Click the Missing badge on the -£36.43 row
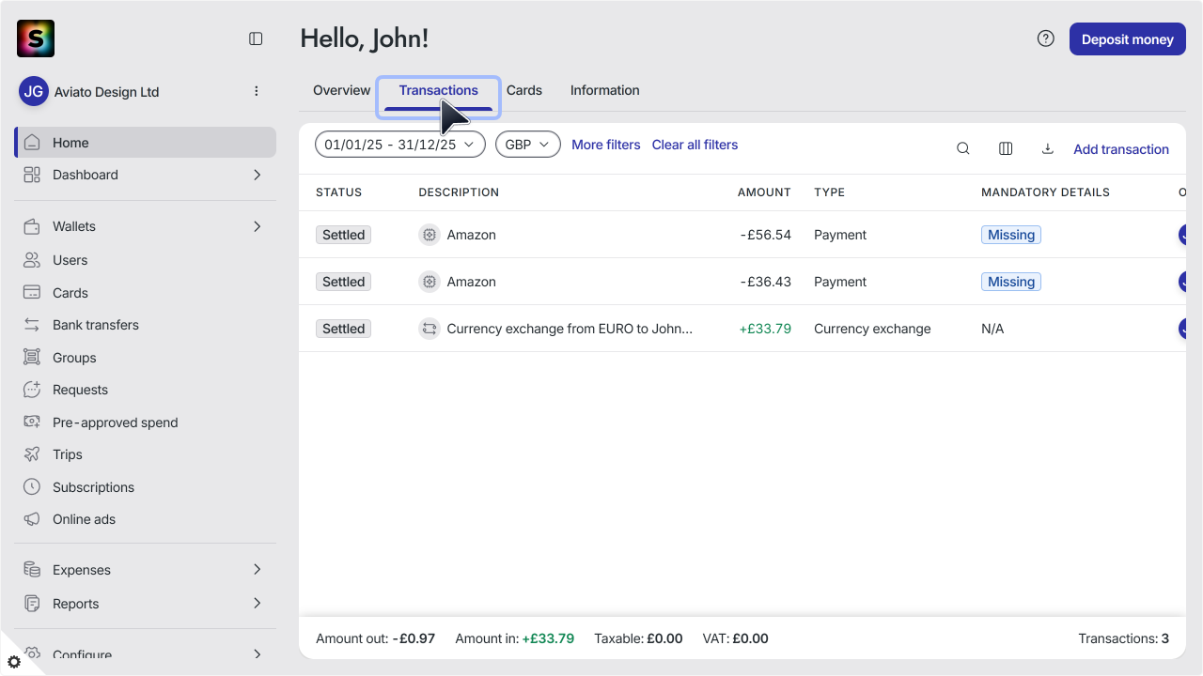1203x676 pixels. pyautogui.click(x=1011, y=282)
